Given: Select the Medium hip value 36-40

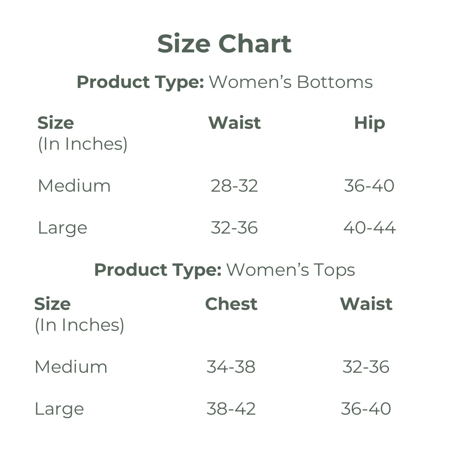Looking at the screenshot, I should point(369,186).
